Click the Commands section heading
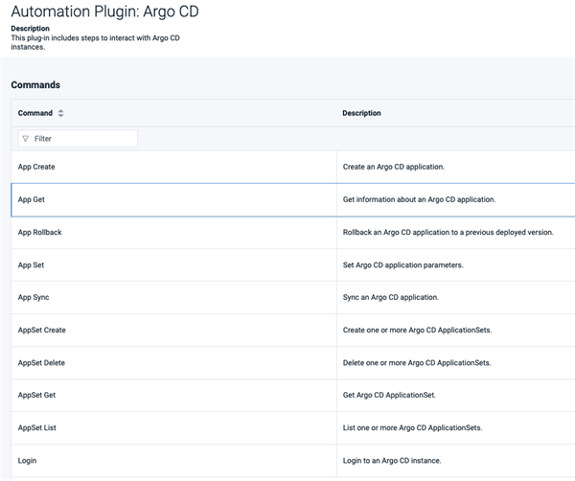Screen dimensions: 575x481 coord(35,85)
